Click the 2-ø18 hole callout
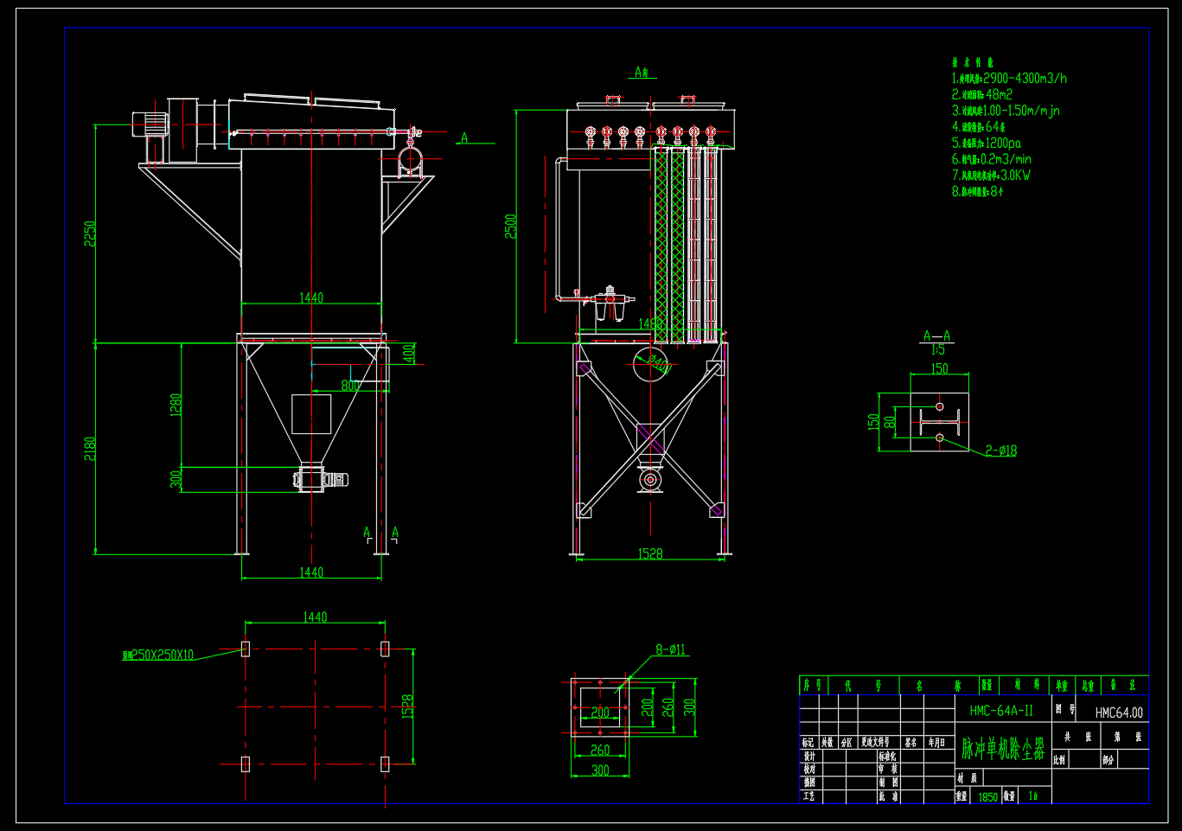 (x=1000, y=451)
